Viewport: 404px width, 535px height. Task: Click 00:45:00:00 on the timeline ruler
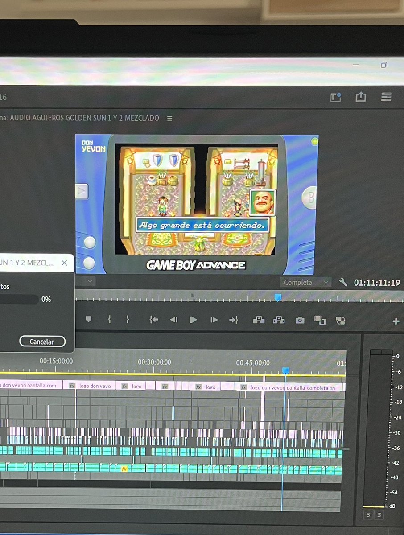pos(253,363)
